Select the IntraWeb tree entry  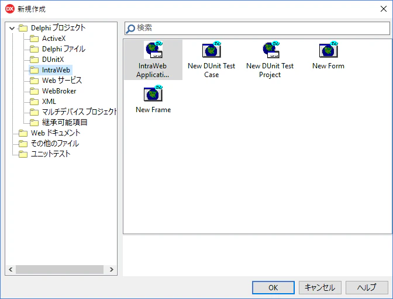point(56,70)
